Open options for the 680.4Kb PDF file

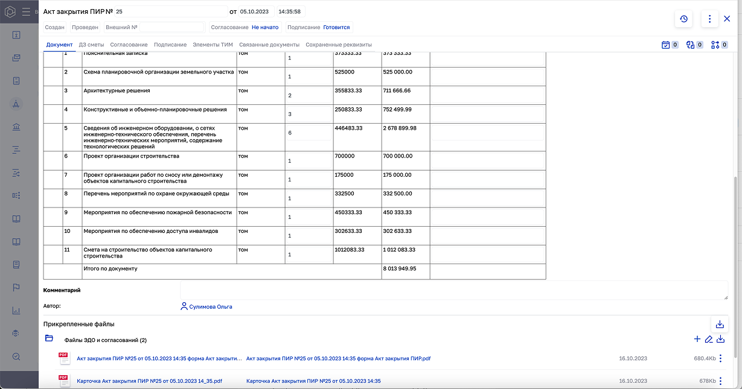(x=720, y=358)
